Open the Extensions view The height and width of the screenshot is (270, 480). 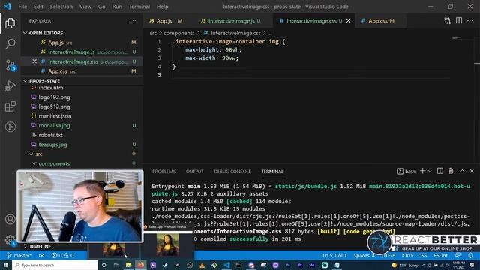[10, 106]
